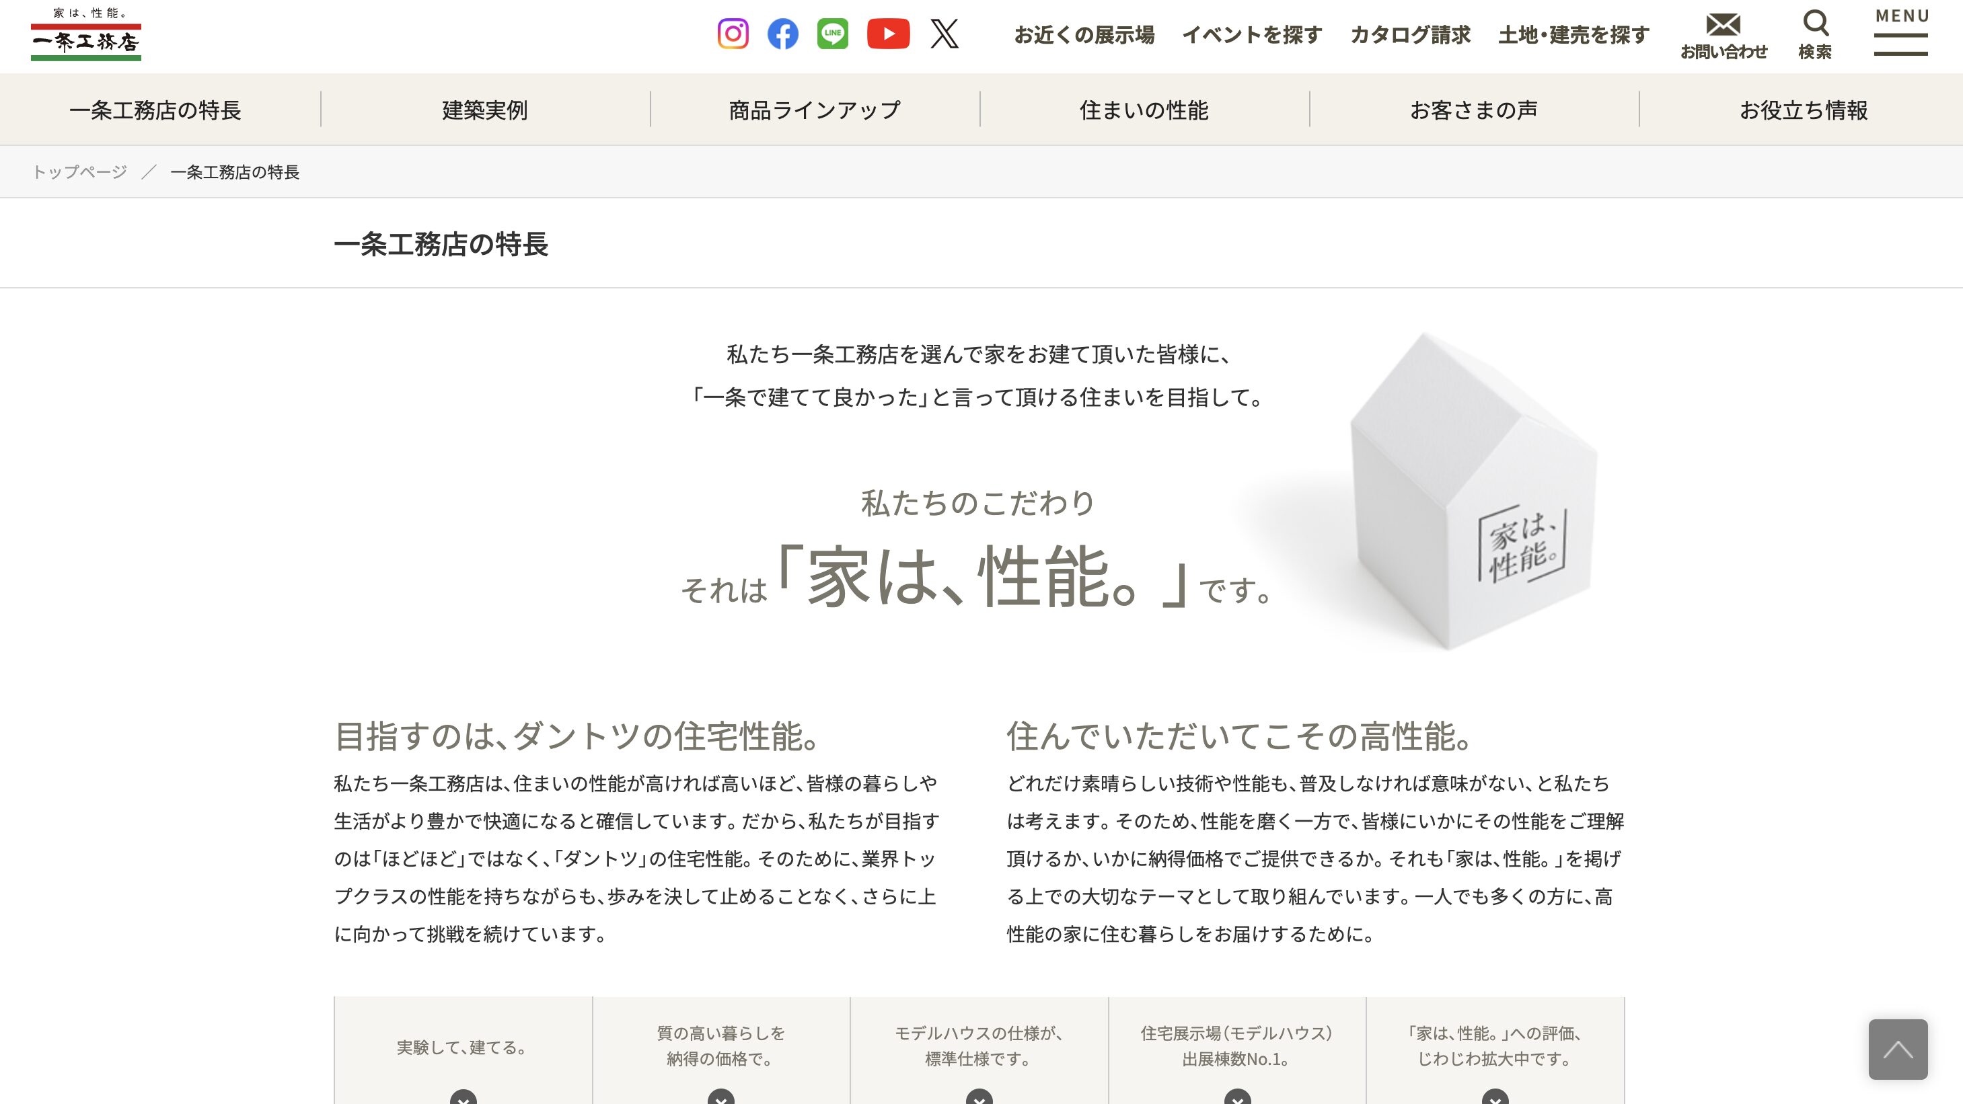Select the 質の高い暮らしを納得の価格で card text
This screenshot has height=1104, width=1963.
(x=721, y=1046)
